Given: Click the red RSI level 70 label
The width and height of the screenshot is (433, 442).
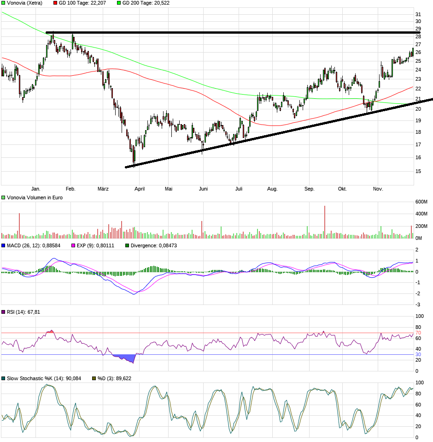Looking at the screenshot, I should click(x=418, y=333).
